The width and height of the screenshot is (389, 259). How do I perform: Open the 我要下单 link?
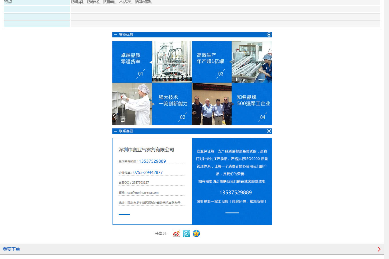click(11, 249)
